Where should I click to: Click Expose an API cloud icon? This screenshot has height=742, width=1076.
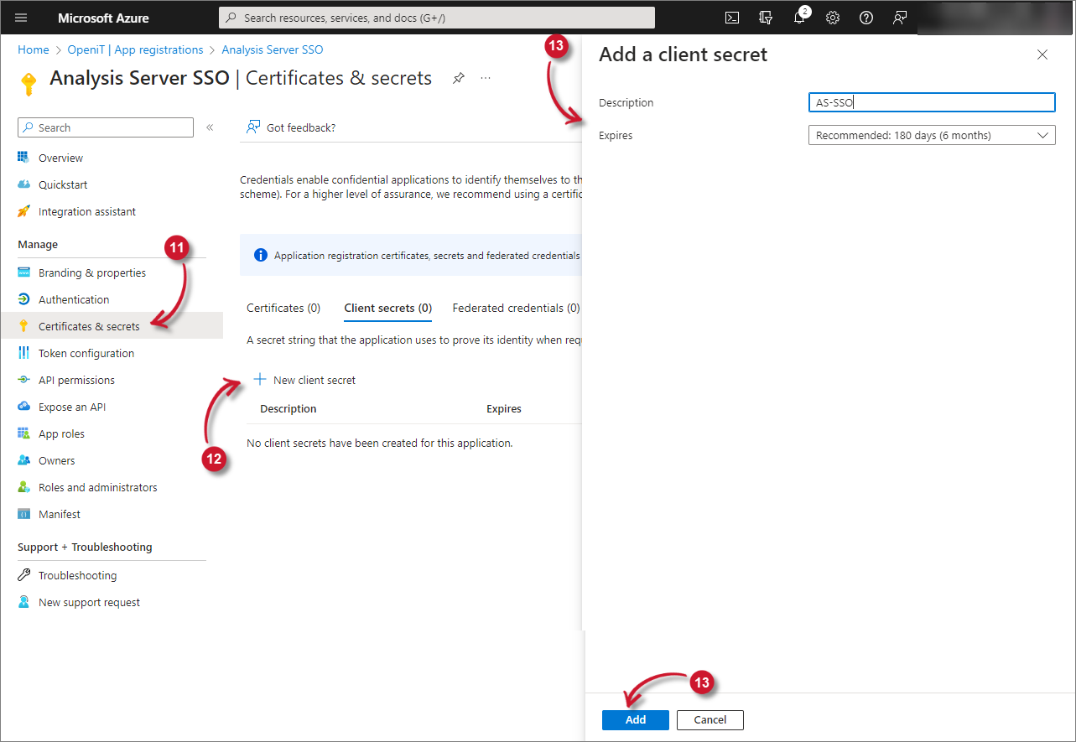23,407
